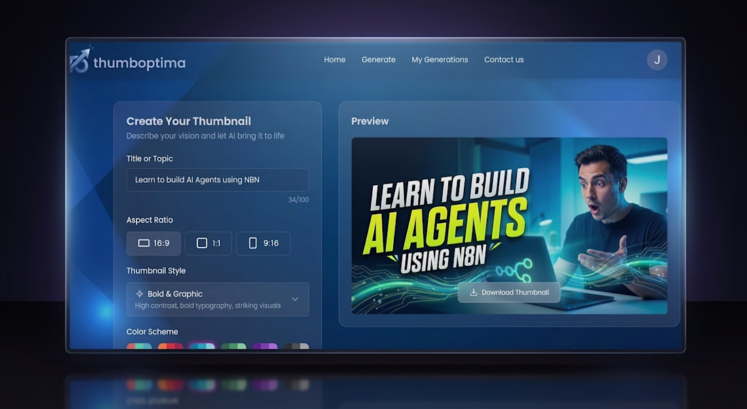The image size is (747, 409).
Task: Click the thumboptima arrow logo icon
Action: (x=79, y=60)
